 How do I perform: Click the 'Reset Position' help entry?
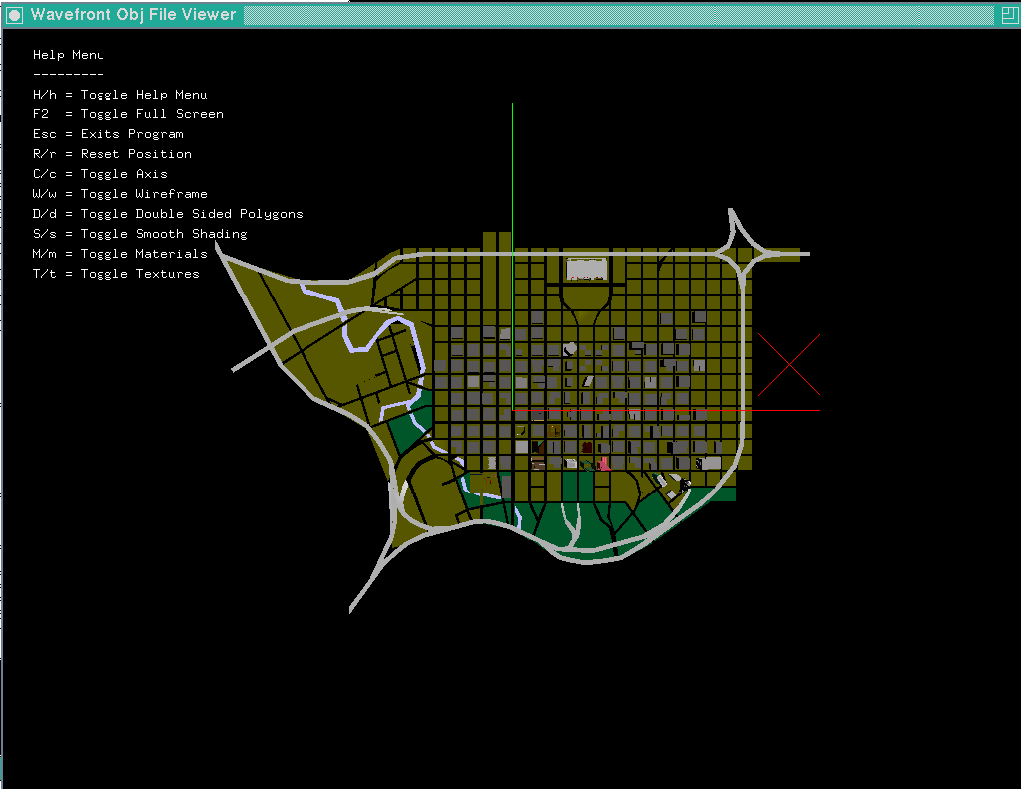(x=111, y=154)
